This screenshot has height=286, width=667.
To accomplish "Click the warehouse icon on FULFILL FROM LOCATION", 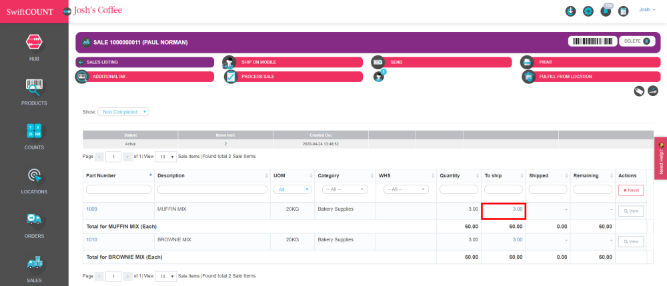I will pyautogui.click(x=529, y=77).
